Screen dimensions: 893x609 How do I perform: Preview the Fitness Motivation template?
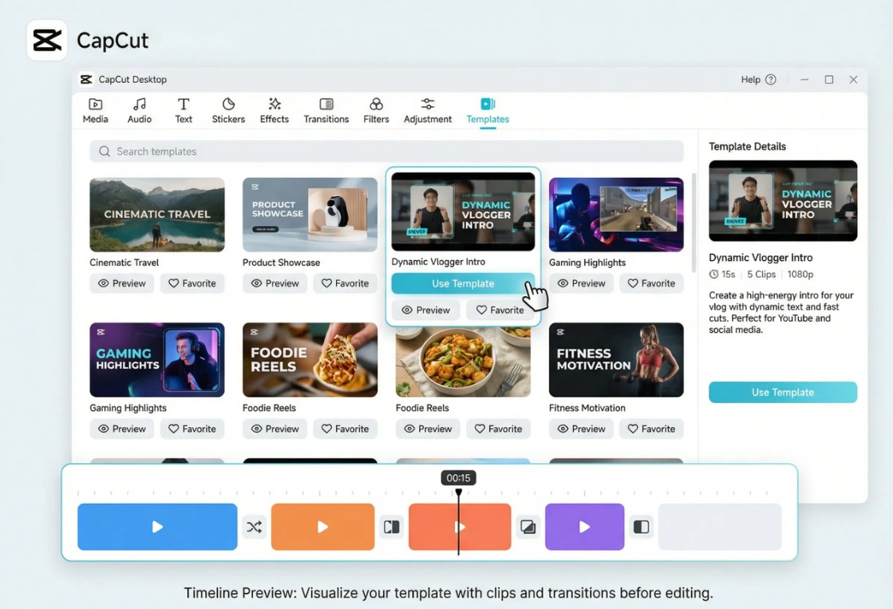tap(582, 429)
